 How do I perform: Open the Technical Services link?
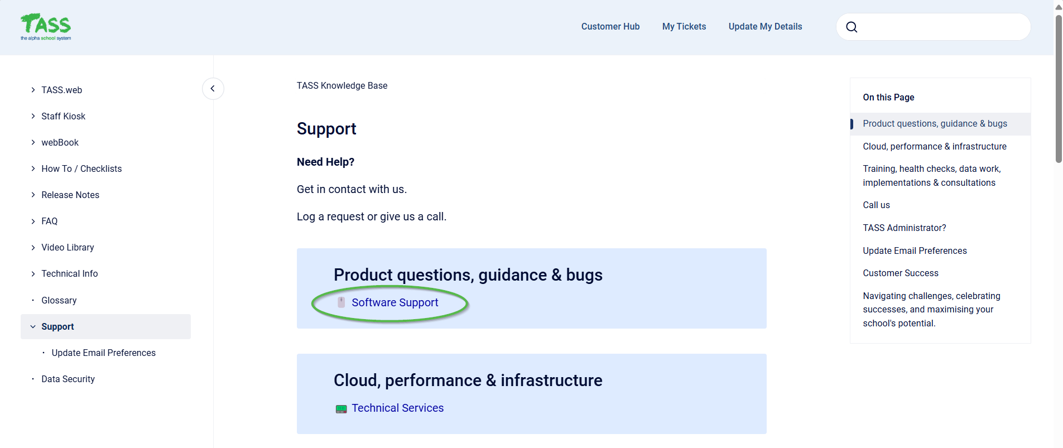(x=397, y=408)
